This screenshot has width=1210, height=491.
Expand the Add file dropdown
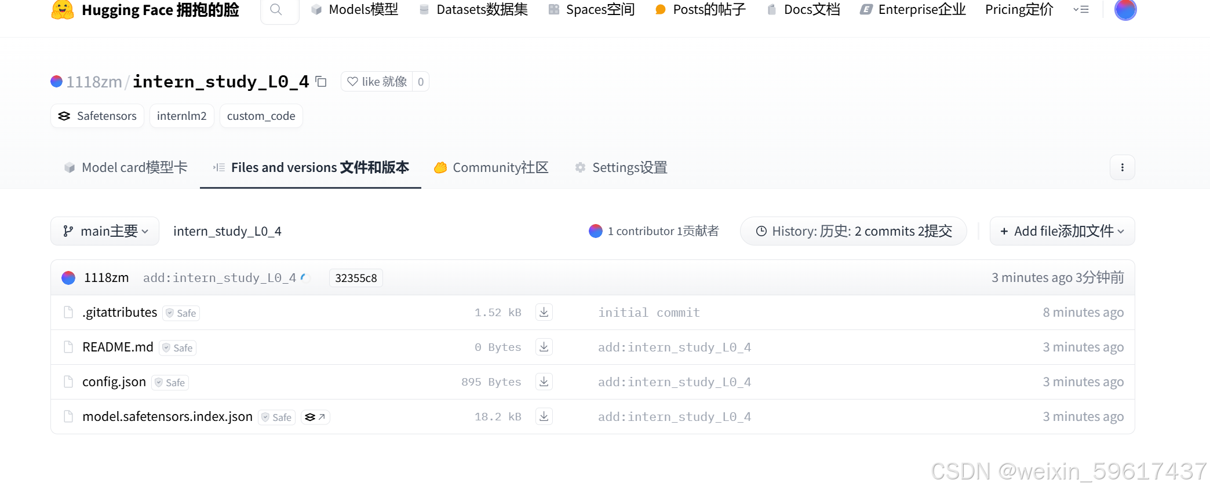(x=1062, y=231)
